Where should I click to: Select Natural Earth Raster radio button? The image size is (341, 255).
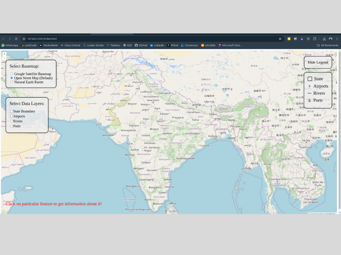click(12, 82)
